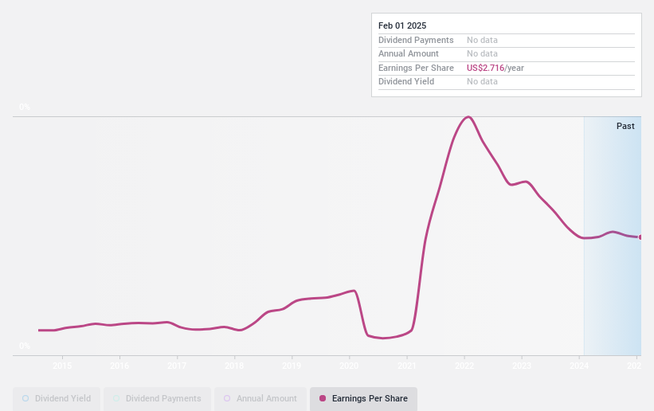Toggle the Dividend Payments series

[x=157, y=398]
